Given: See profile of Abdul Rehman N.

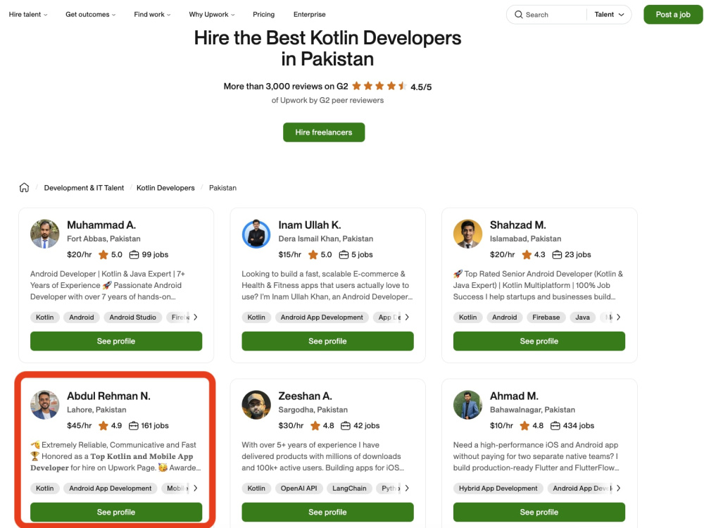Looking at the screenshot, I should point(116,513).
